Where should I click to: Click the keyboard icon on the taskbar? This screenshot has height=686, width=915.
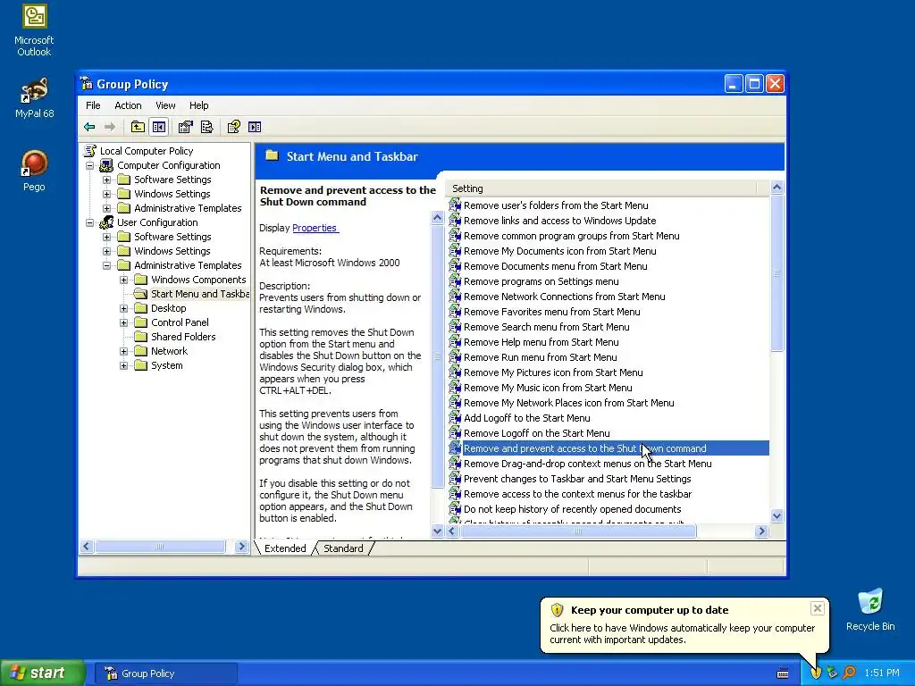(x=783, y=673)
